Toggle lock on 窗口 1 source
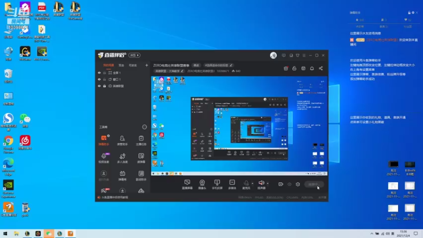423x238 pixels. pyautogui.click(x=105, y=79)
